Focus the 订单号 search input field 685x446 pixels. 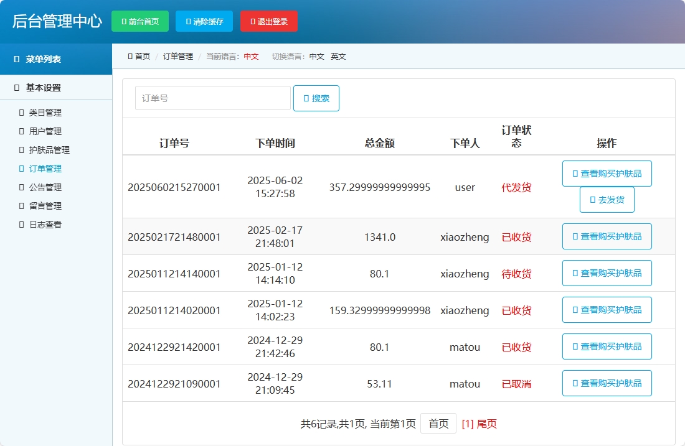click(212, 98)
